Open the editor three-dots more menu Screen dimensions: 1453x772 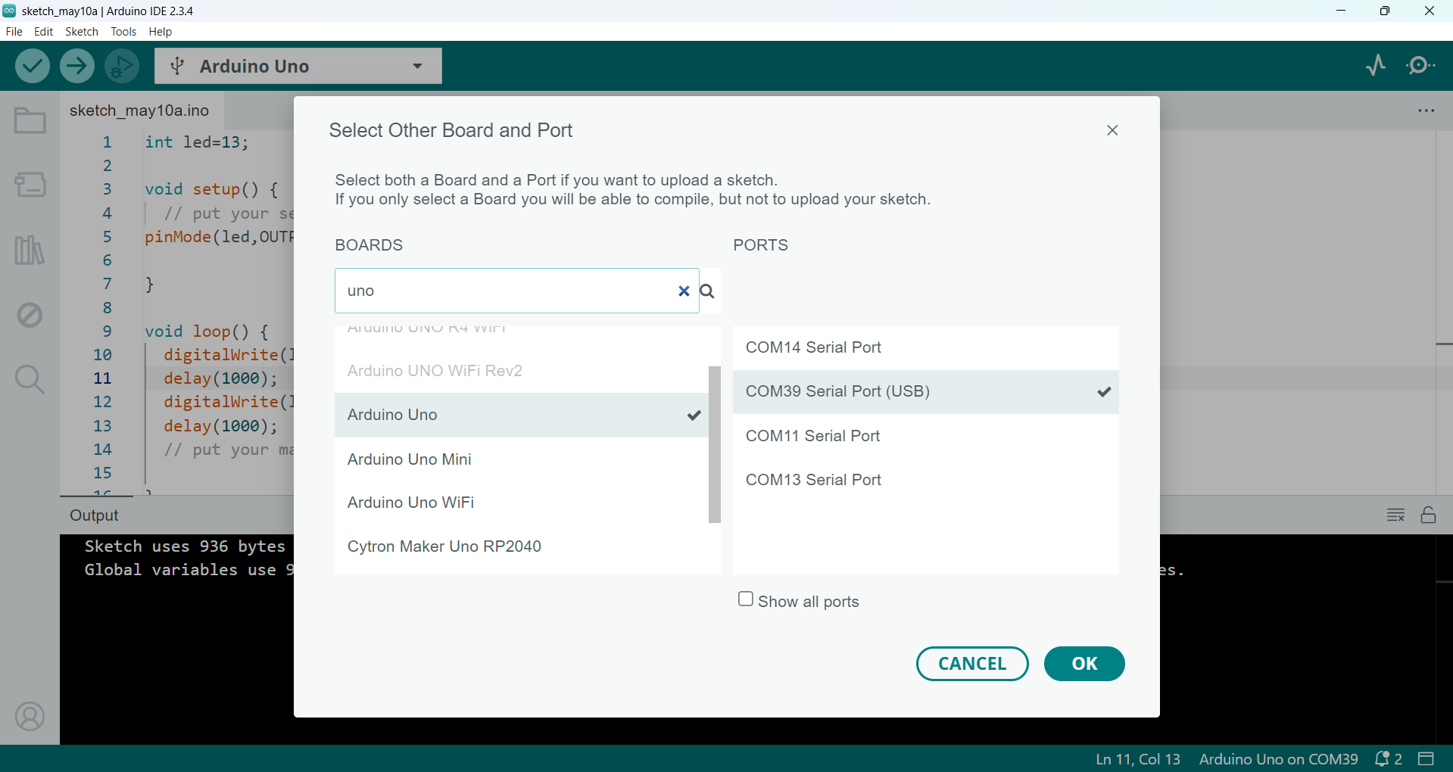coord(1426,111)
